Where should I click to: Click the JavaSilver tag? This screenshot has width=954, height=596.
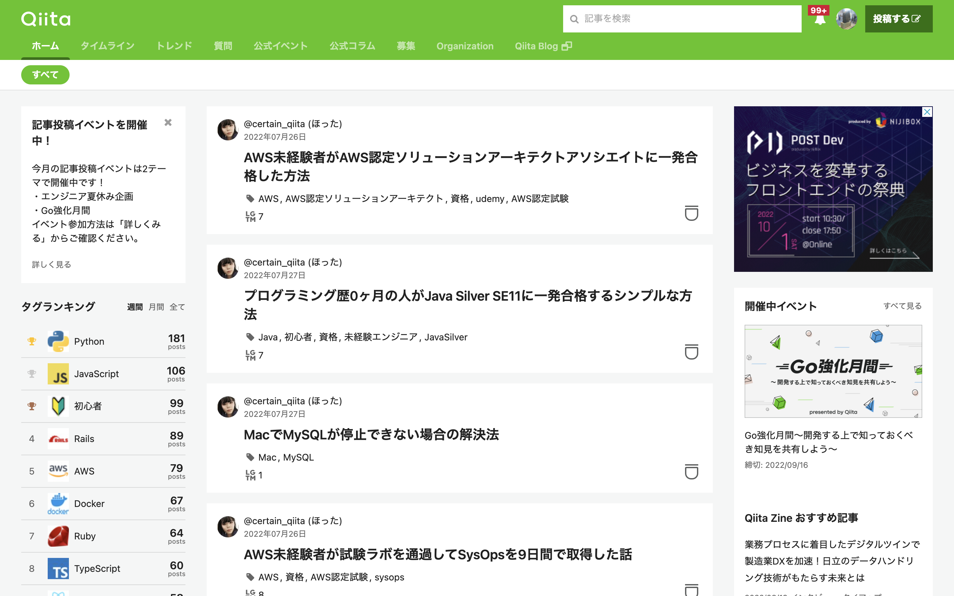(x=446, y=337)
